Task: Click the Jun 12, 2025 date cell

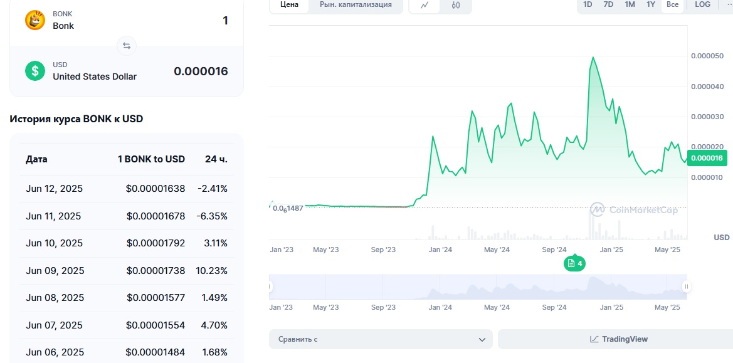Action: click(54, 189)
